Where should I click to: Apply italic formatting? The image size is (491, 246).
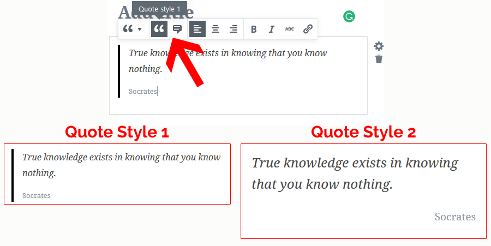pos(271,29)
